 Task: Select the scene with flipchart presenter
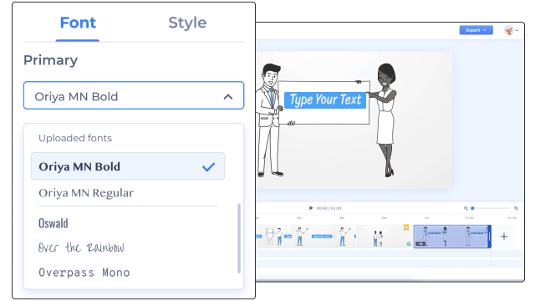coord(275,236)
